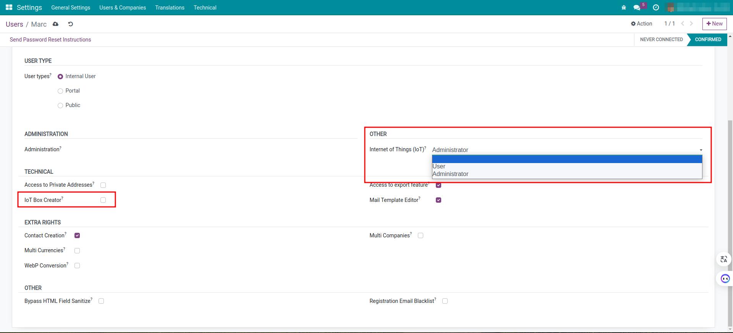Click the translate floating icon
733x333 pixels.
(723, 259)
